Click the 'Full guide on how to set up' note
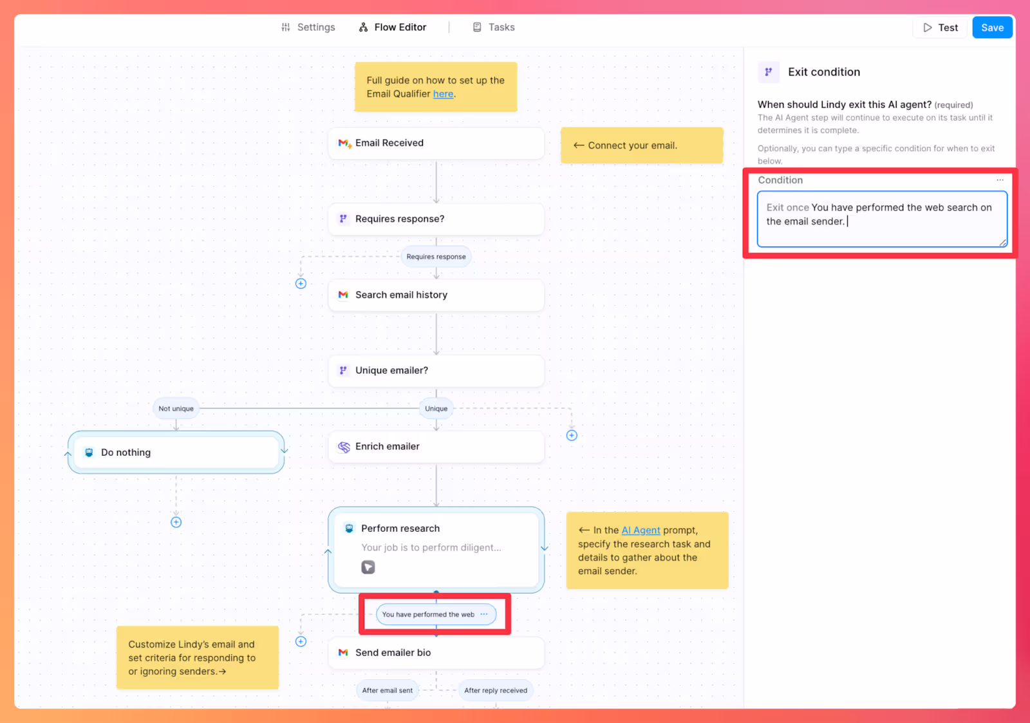Screen dimensions: 1030x723 [x=436, y=87]
